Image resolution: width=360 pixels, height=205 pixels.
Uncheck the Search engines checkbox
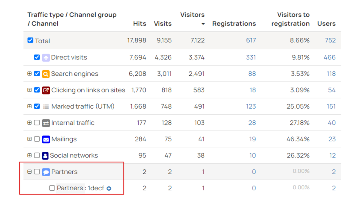[x=37, y=74]
